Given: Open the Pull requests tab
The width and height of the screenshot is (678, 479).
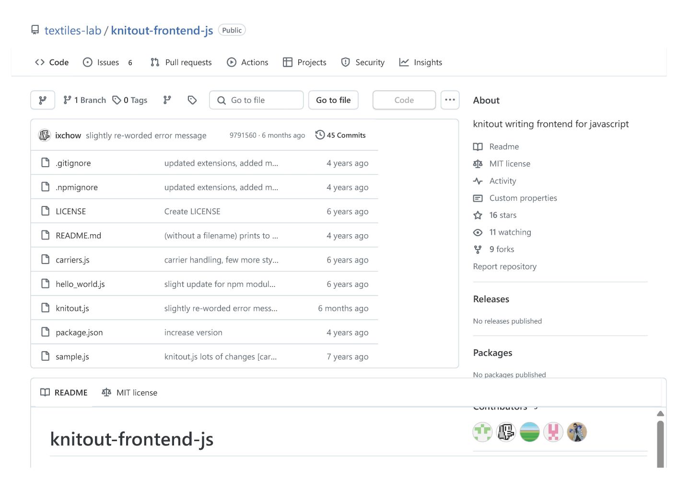Looking at the screenshot, I should [181, 62].
